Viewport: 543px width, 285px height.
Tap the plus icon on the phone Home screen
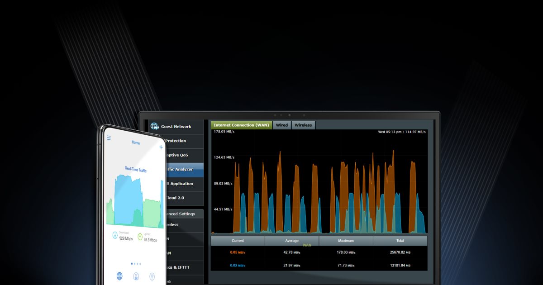pyautogui.click(x=161, y=147)
